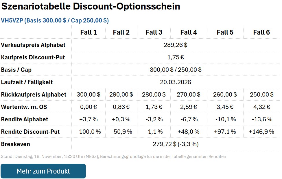Click the Verkaufspreis Alphabet row label

[33, 45]
